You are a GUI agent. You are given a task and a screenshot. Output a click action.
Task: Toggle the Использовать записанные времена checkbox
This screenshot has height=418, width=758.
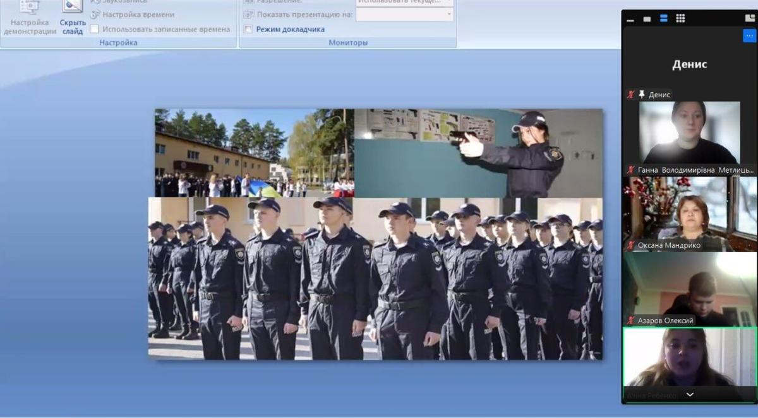click(x=94, y=29)
